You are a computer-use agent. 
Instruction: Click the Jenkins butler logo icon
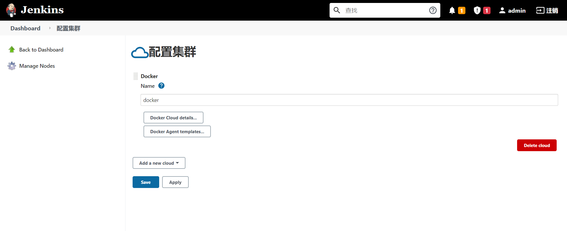11,10
